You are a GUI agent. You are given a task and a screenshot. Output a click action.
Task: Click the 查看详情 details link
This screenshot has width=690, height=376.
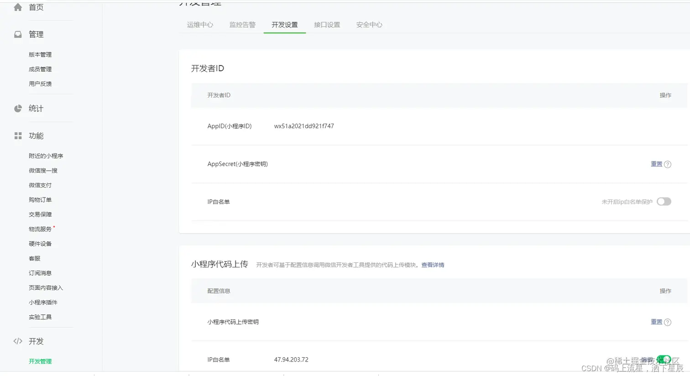pos(432,265)
